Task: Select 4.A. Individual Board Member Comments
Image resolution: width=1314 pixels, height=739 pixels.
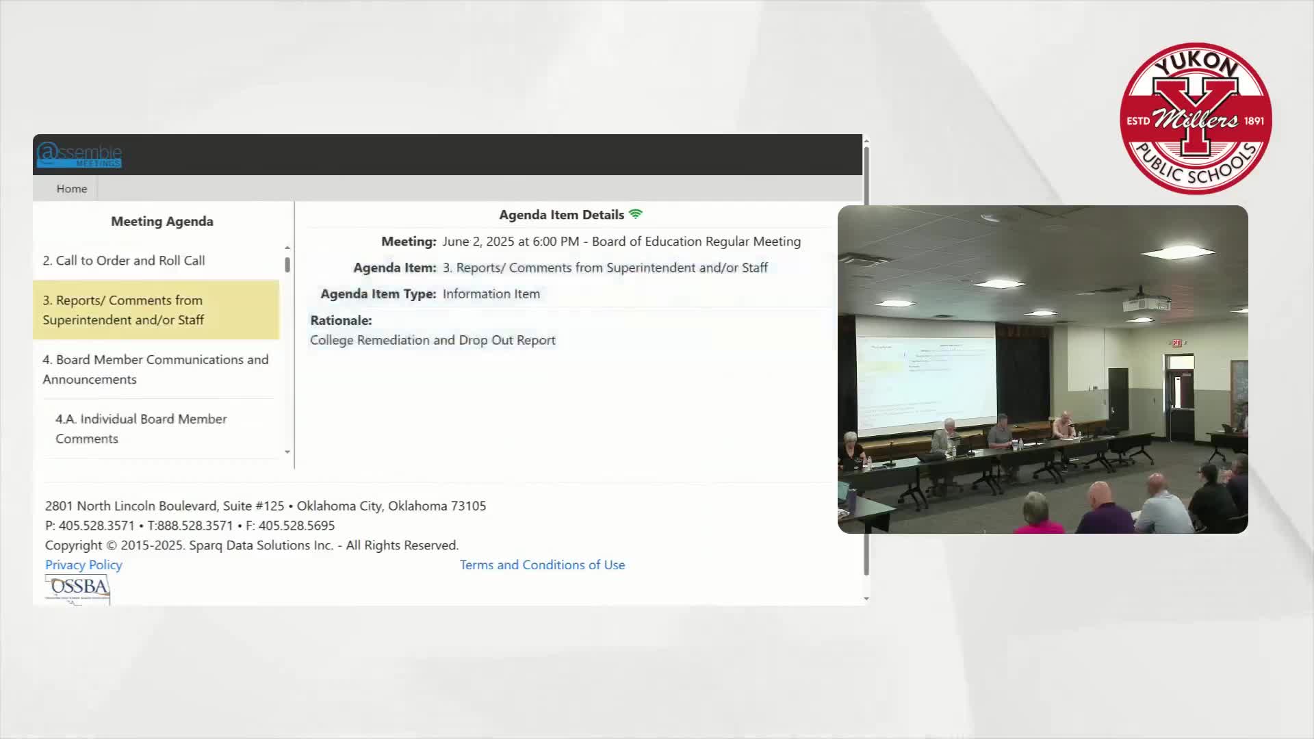Action: pos(141,429)
